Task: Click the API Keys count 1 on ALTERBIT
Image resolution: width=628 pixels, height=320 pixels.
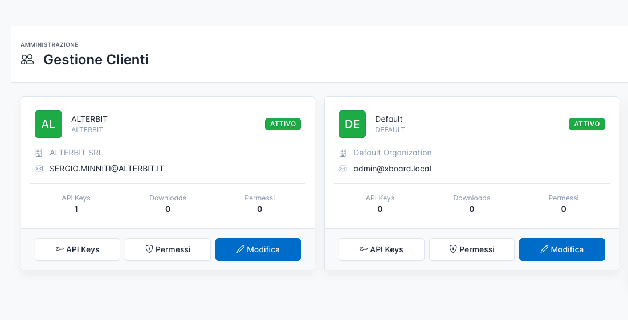Action: coord(76,209)
